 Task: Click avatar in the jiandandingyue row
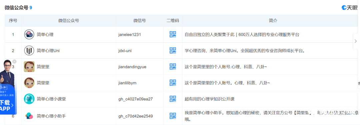29,66
